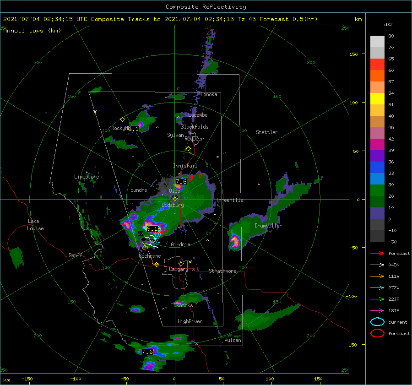Click the red forecast arrow in legend
The image size is (412, 385).
[x=377, y=253]
